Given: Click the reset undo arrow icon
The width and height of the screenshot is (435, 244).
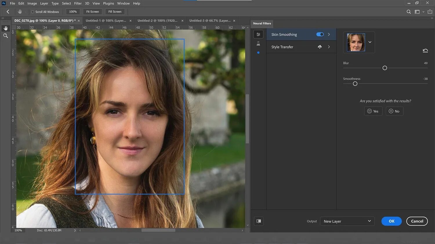Looking at the screenshot, I should (425, 51).
